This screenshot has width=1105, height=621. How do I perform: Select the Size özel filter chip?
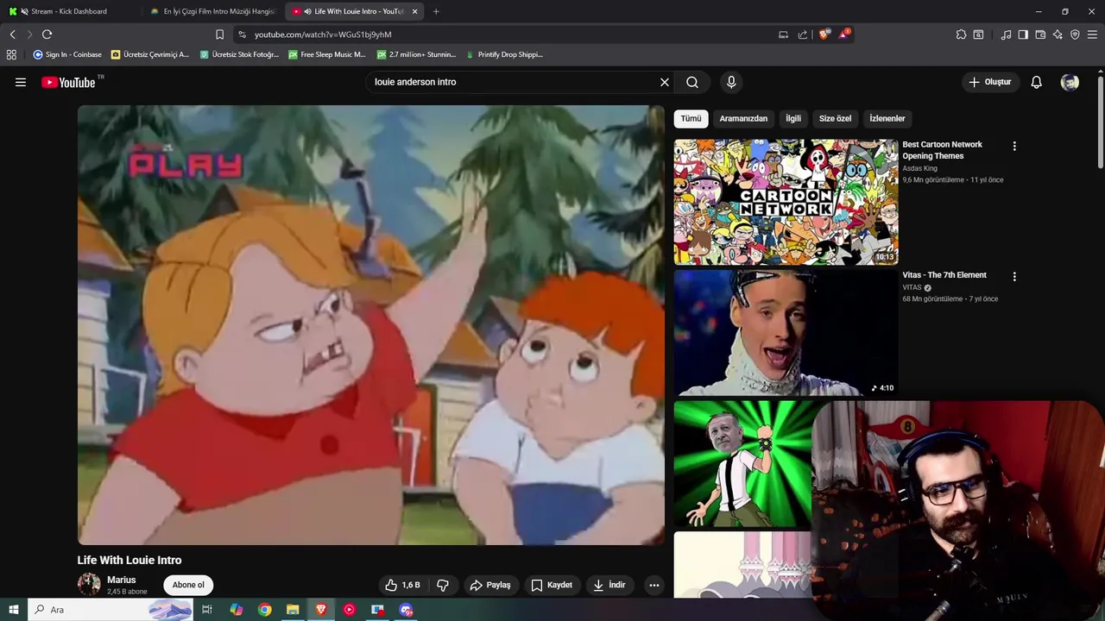[x=835, y=118]
